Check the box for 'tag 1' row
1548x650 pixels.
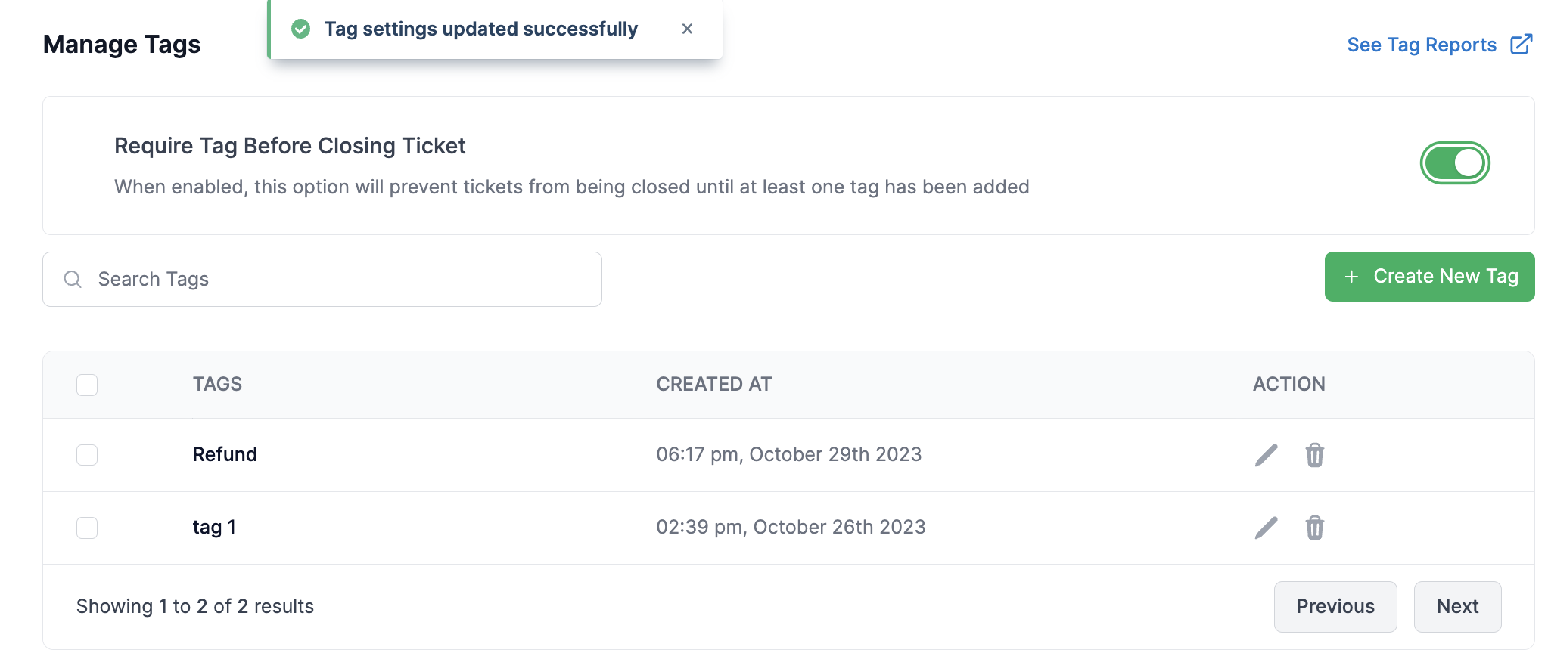coord(87,528)
